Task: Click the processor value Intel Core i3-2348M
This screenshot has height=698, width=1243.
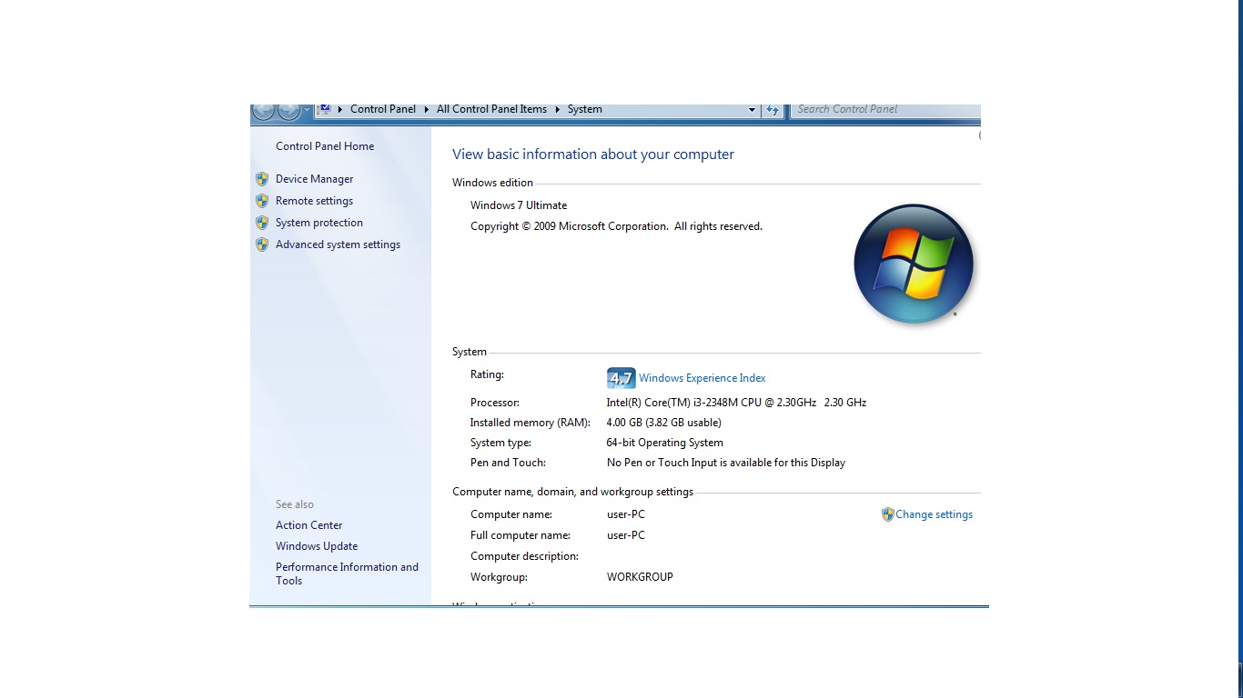Action: point(736,403)
